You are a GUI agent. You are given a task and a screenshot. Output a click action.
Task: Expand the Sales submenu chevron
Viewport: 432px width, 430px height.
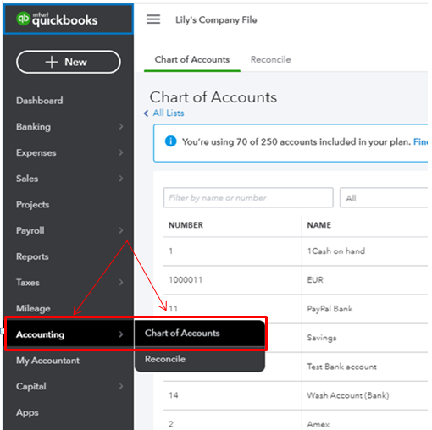coord(121,179)
